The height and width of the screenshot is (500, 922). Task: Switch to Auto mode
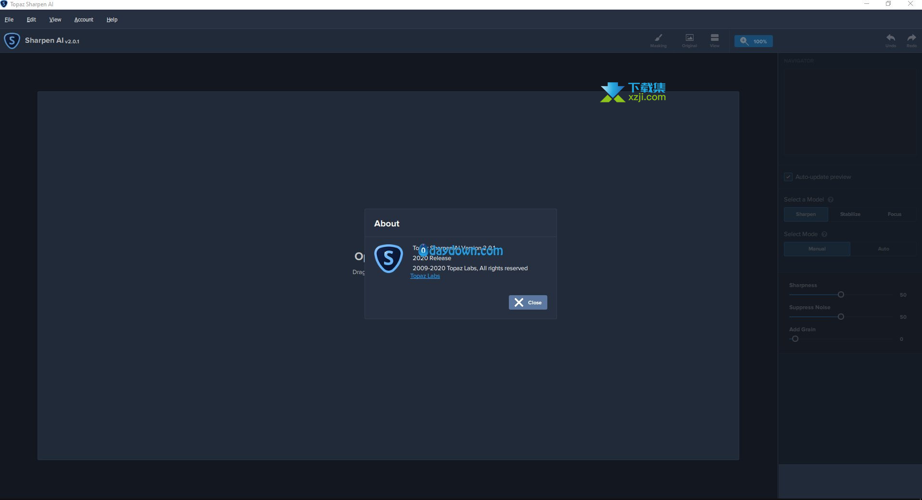click(x=884, y=249)
